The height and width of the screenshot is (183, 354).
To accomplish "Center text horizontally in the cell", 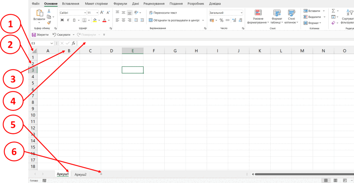I will pyautogui.click(x=124, y=20).
